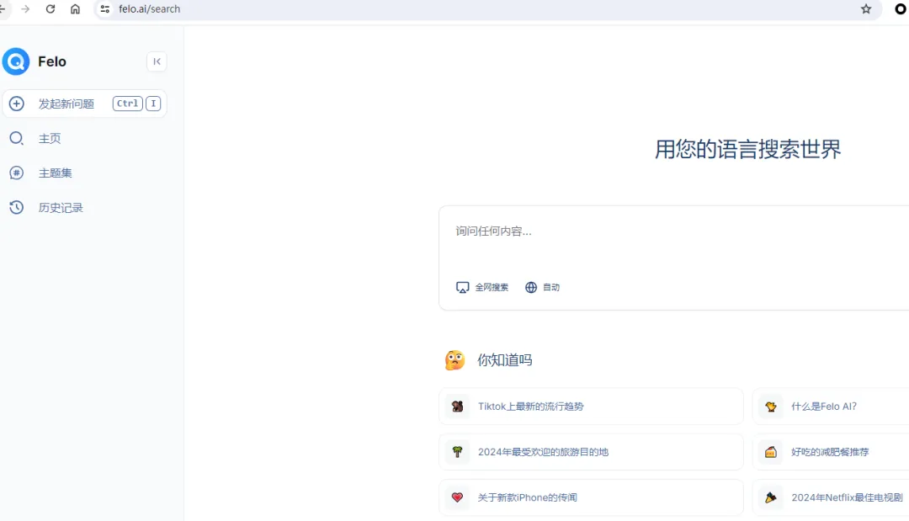The width and height of the screenshot is (909, 521).
Task: Click the plus icon beside 发起新问题
Action: coord(17,104)
